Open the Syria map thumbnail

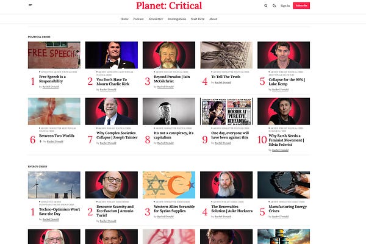(169, 185)
